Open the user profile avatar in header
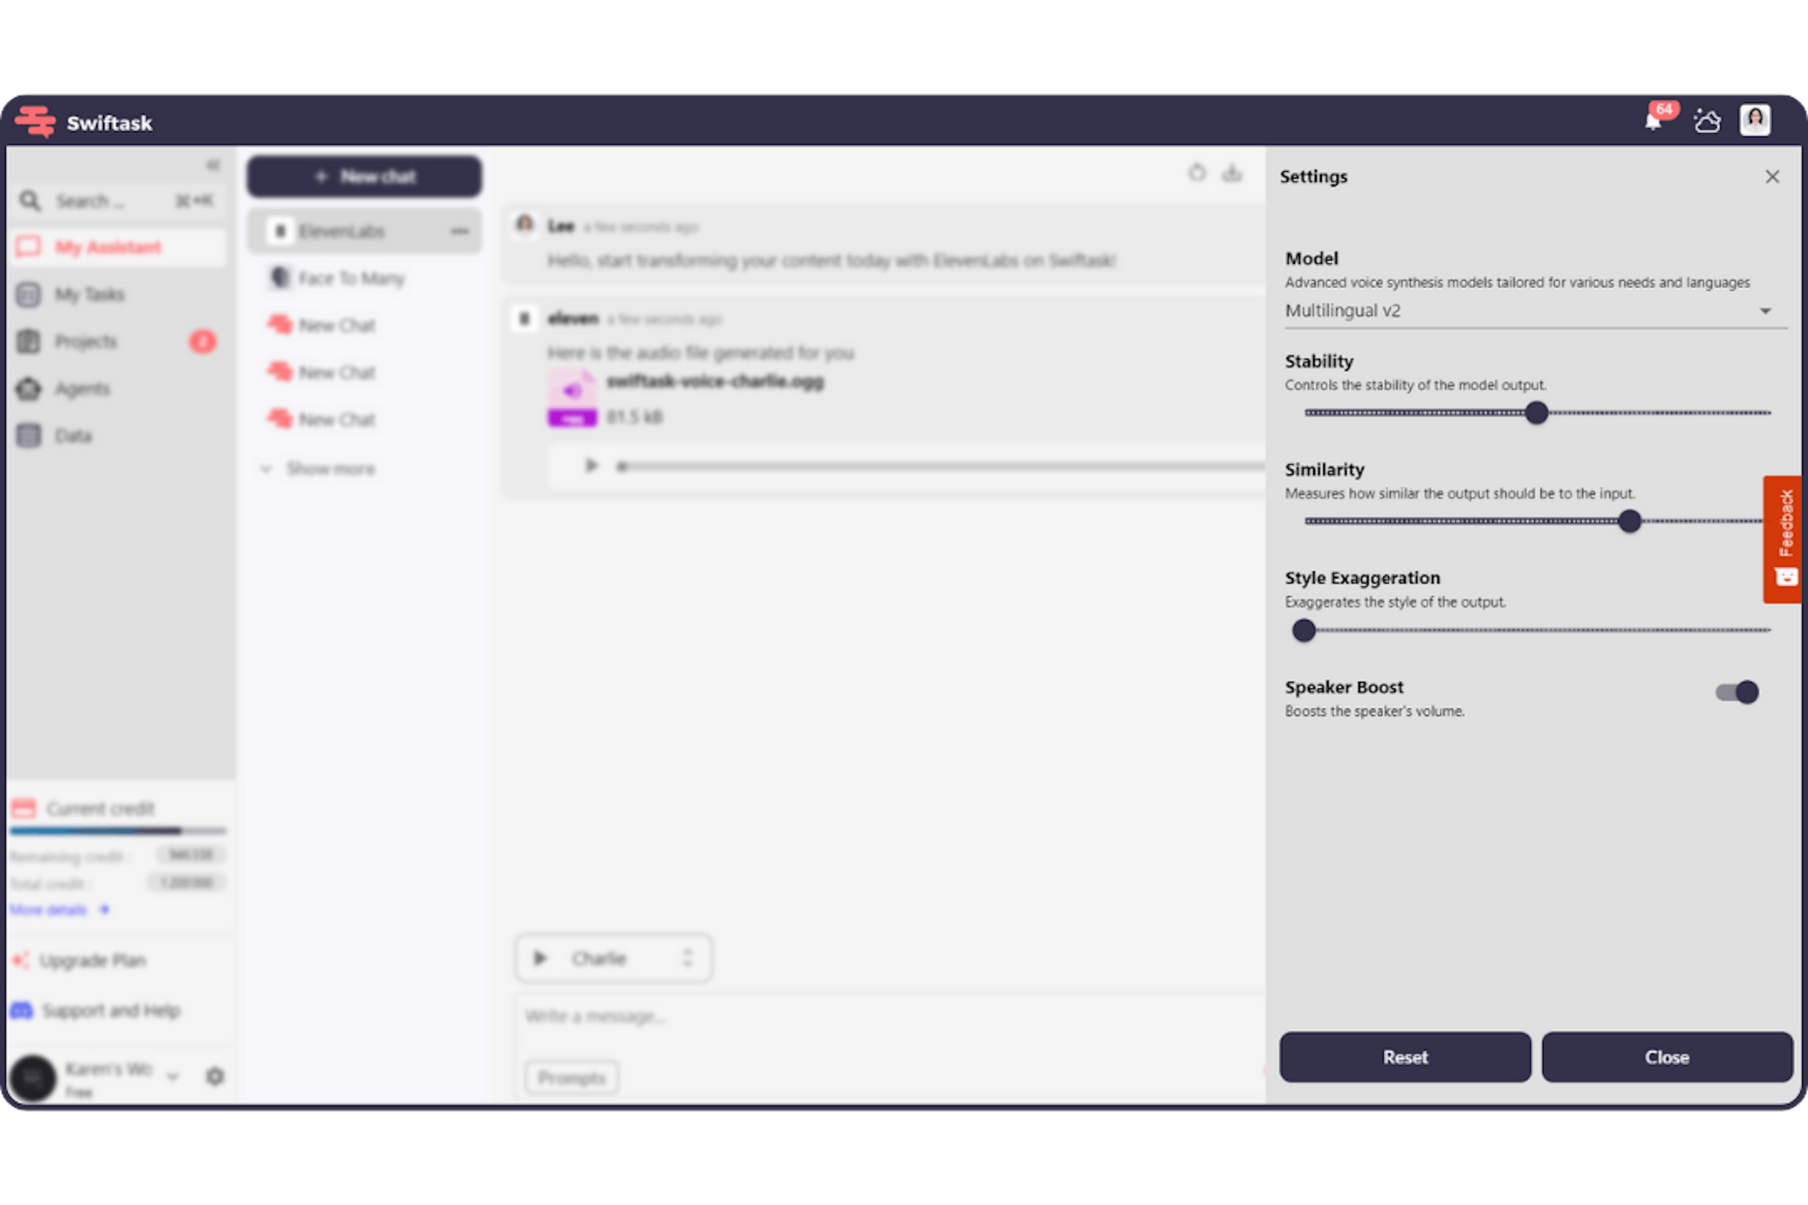 1755,120
